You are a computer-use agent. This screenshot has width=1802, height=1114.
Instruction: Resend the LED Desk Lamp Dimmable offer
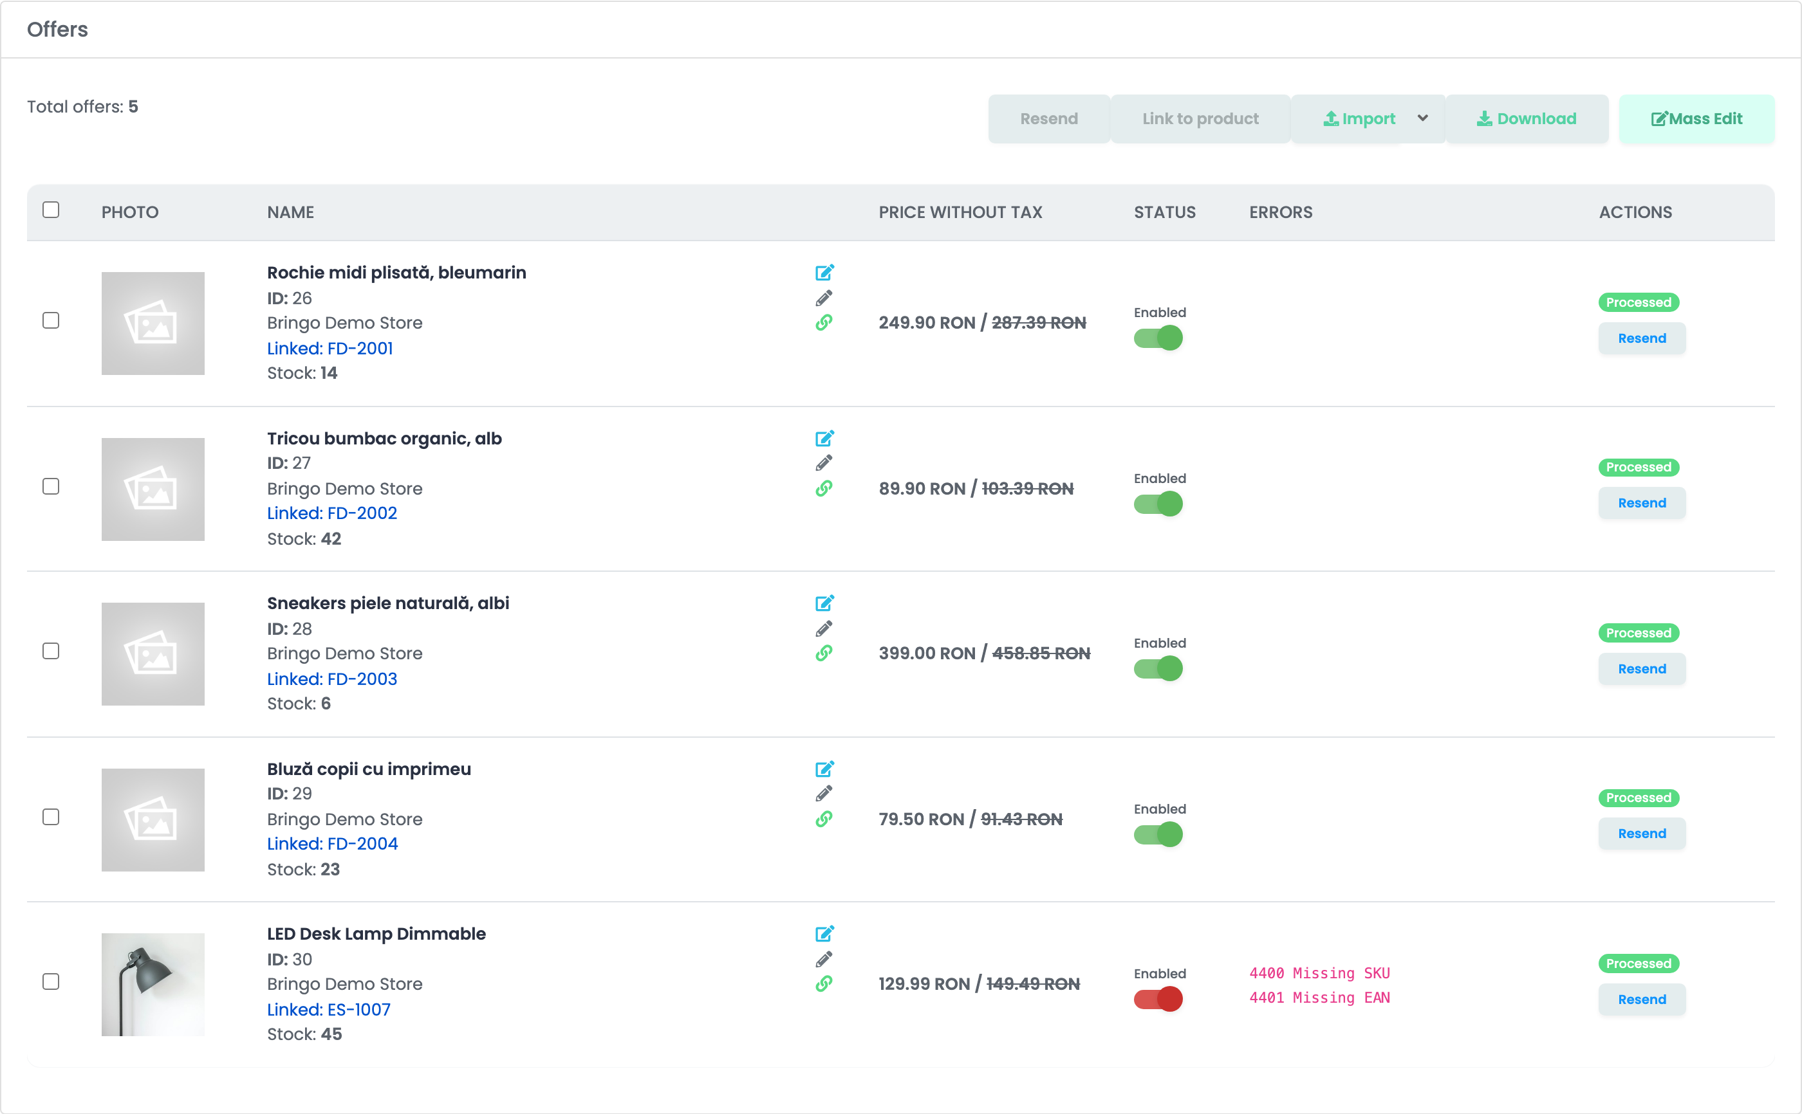1641,1000
